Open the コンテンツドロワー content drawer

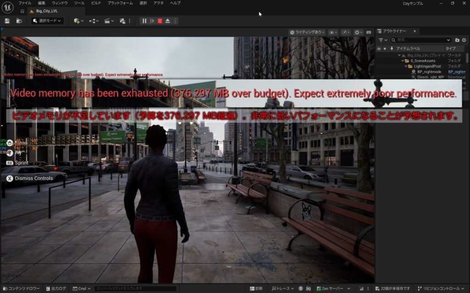click(x=21, y=288)
